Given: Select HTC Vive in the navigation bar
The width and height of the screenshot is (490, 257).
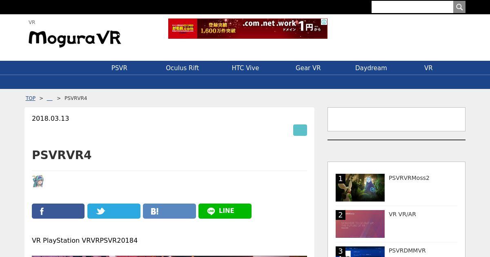Looking at the screenshot, I should tap(245, 68).
